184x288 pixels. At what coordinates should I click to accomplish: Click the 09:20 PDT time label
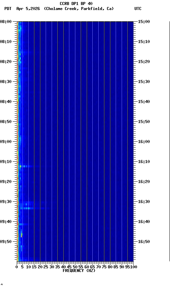(x=6, y=182)
